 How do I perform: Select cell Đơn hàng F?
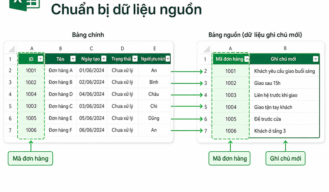60,130
